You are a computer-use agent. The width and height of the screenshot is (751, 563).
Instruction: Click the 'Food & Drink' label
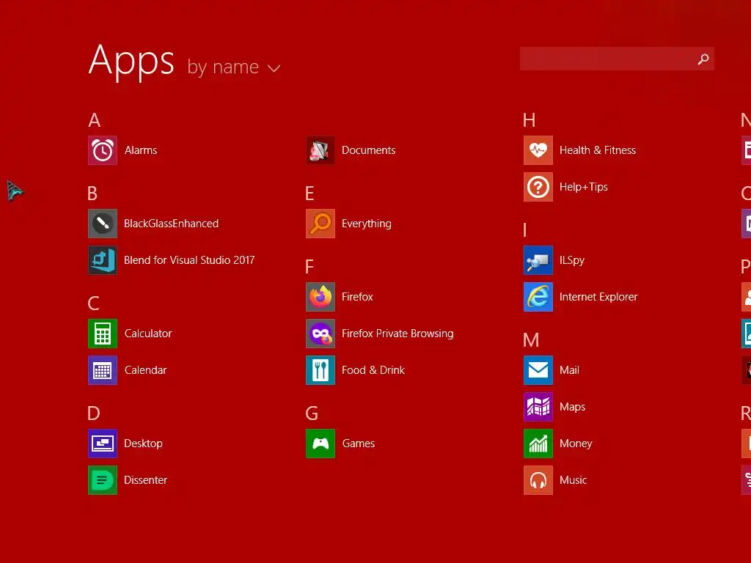(373, 370)
